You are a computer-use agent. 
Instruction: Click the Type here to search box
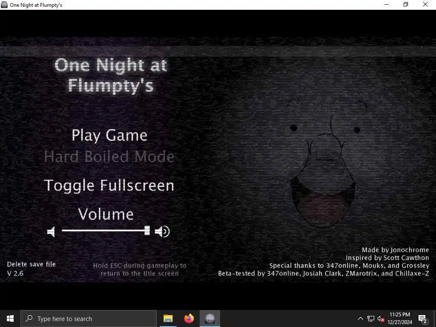tap(89, 318)
